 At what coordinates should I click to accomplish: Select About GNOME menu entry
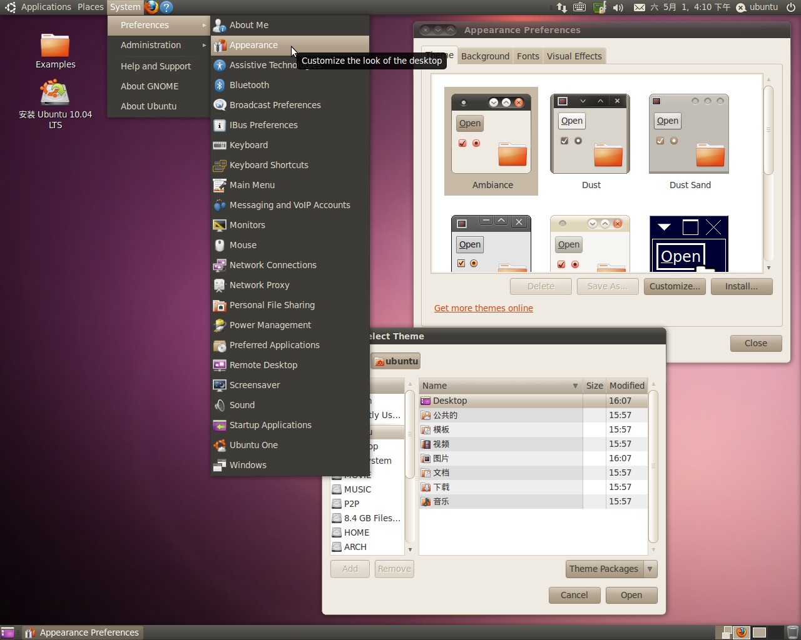pos(158,86)
